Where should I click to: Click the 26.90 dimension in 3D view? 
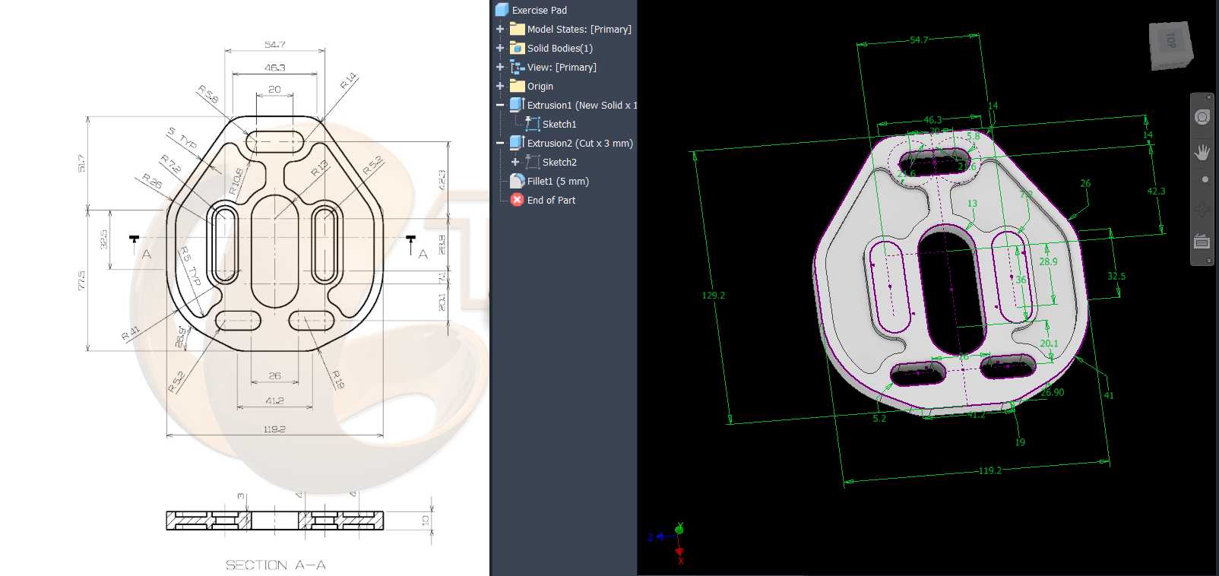coord(1053,392)
